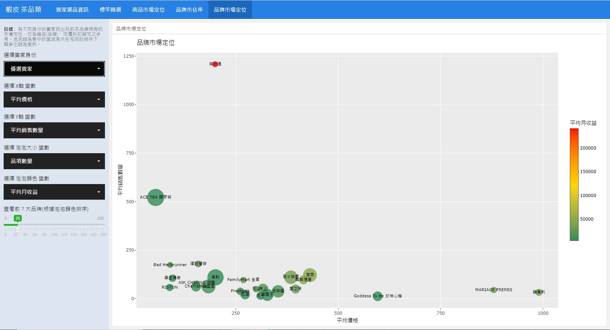Click the MARIAGE FRERES bubble
The image size is (610, 330).
click(x=493, y=290)
